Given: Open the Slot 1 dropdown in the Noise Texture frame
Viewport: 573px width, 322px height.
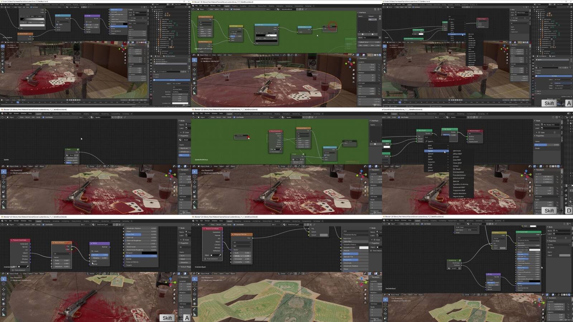Looking at the screenshot, I should (x=86, y=225).
